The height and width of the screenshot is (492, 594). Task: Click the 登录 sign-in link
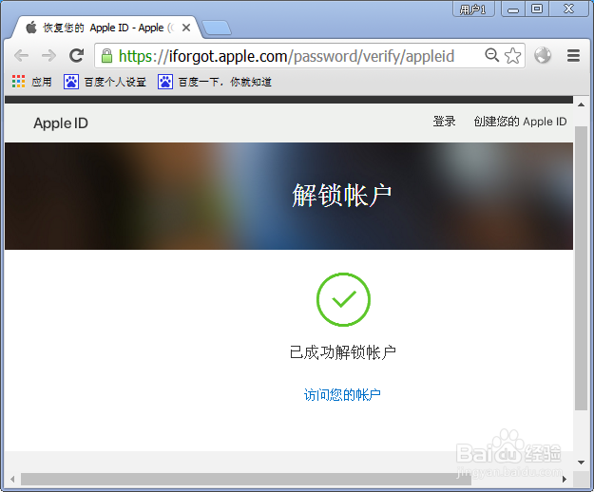pyautogui.click(x=445, y=122)
